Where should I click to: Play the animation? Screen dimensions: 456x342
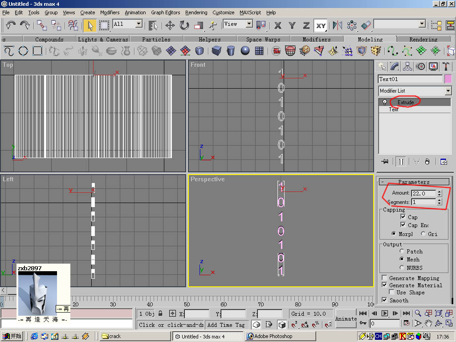(384, 313)
